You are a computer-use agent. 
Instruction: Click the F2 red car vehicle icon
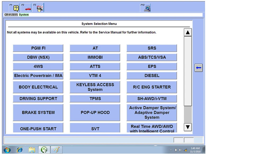(26, 8)
